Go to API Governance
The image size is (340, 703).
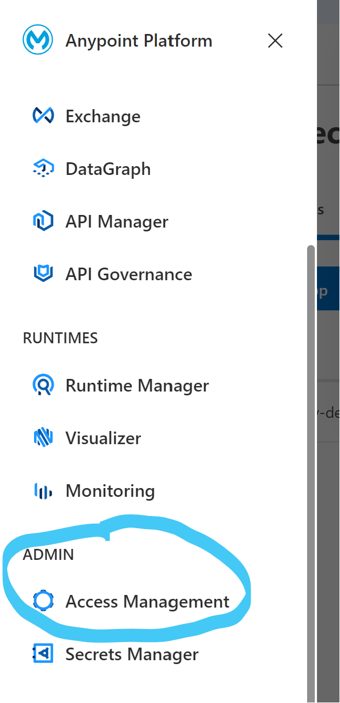(129, 274)
